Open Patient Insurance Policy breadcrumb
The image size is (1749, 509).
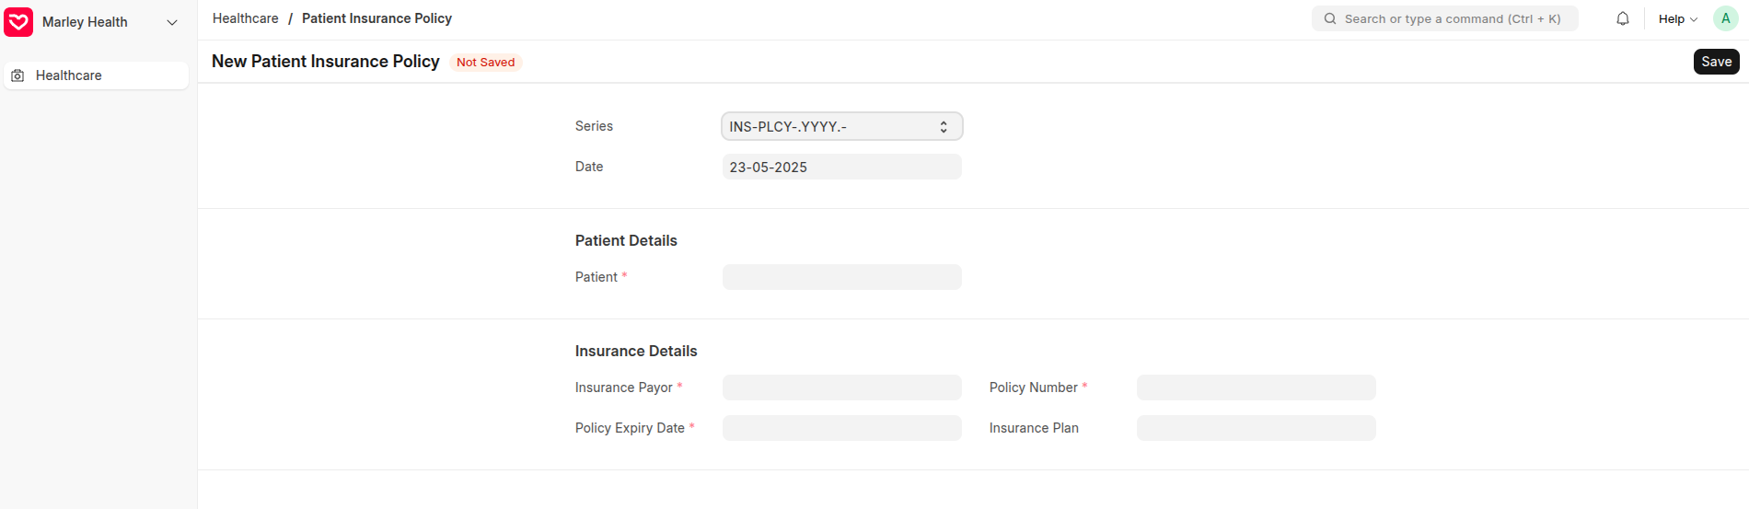click(x=376, y=18)
